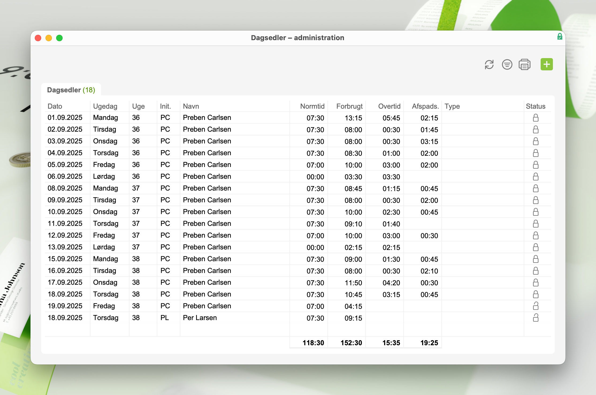This screenshot has width=596, height=395.
Task: Click the print icon
Action: [x=524, y=64]
